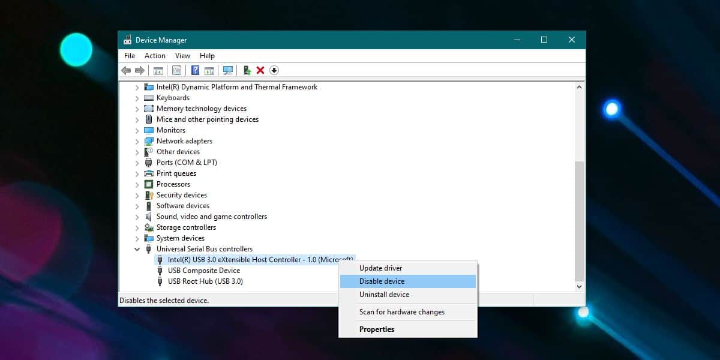
Task: Open the Help menu
Action: [207, 56]
